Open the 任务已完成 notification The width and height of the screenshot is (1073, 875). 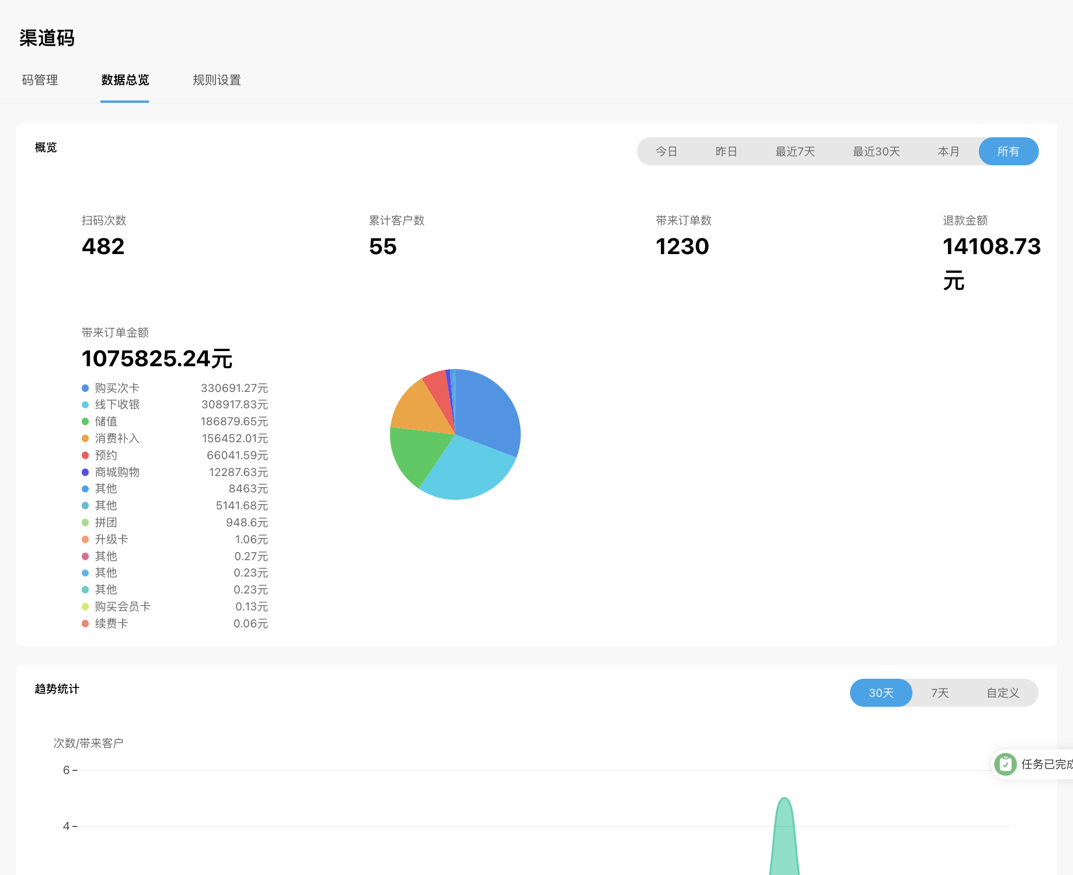point(1033,764)
